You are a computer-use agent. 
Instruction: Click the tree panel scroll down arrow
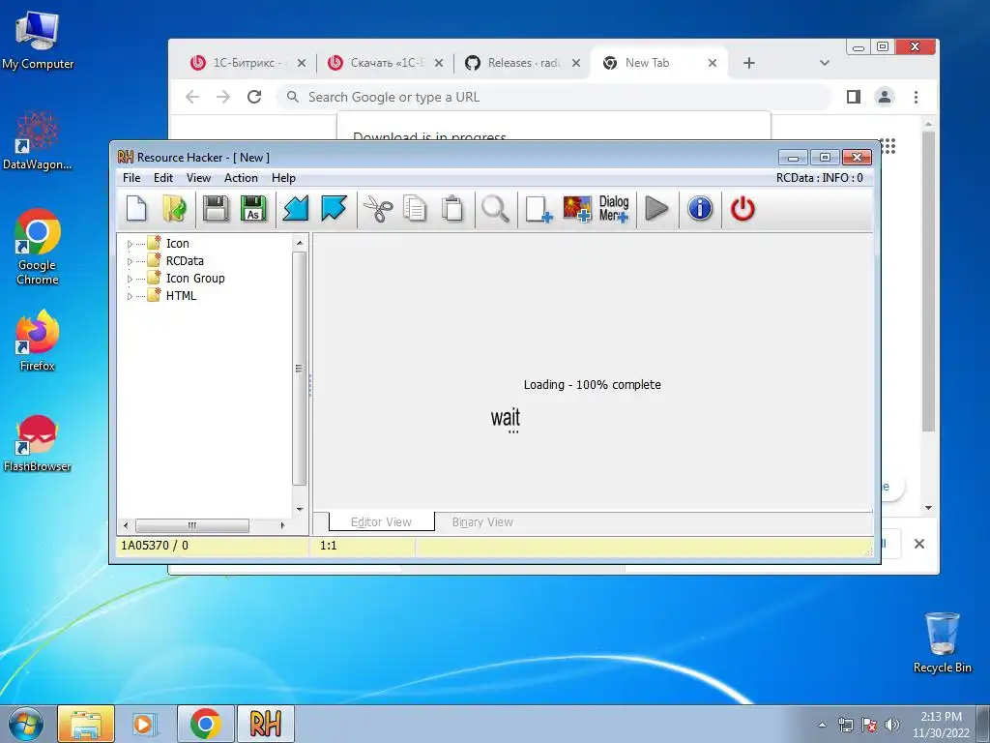coord(300,509)
